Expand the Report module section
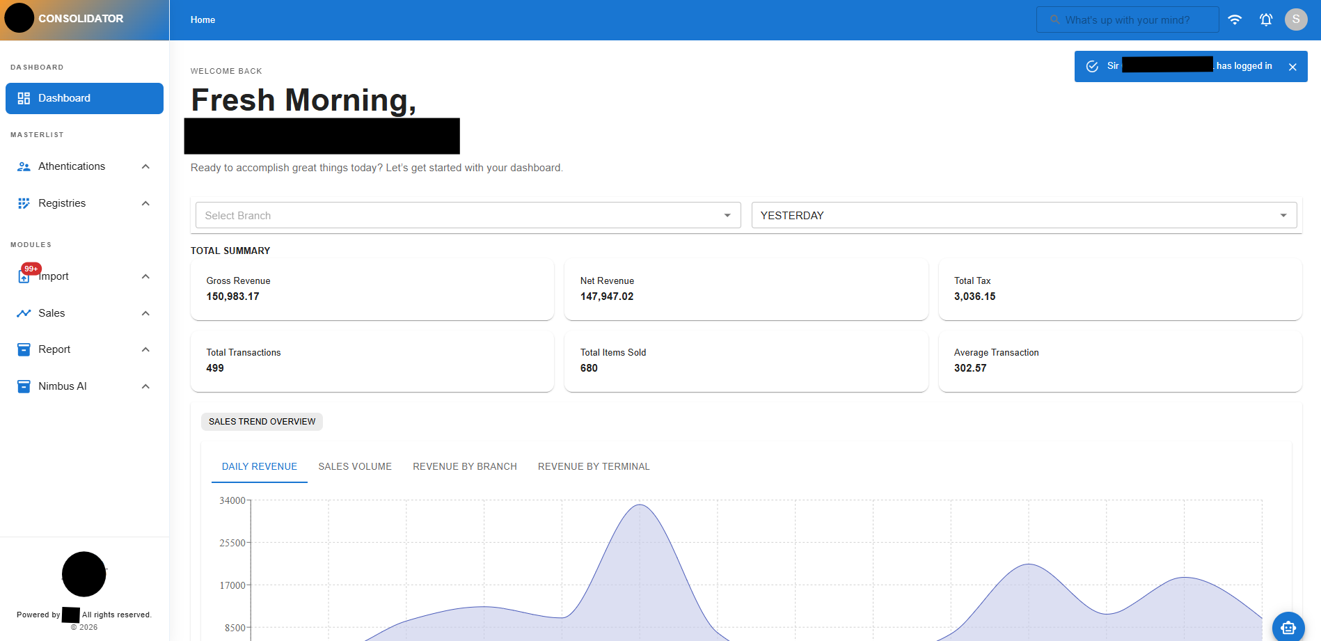 145,349
